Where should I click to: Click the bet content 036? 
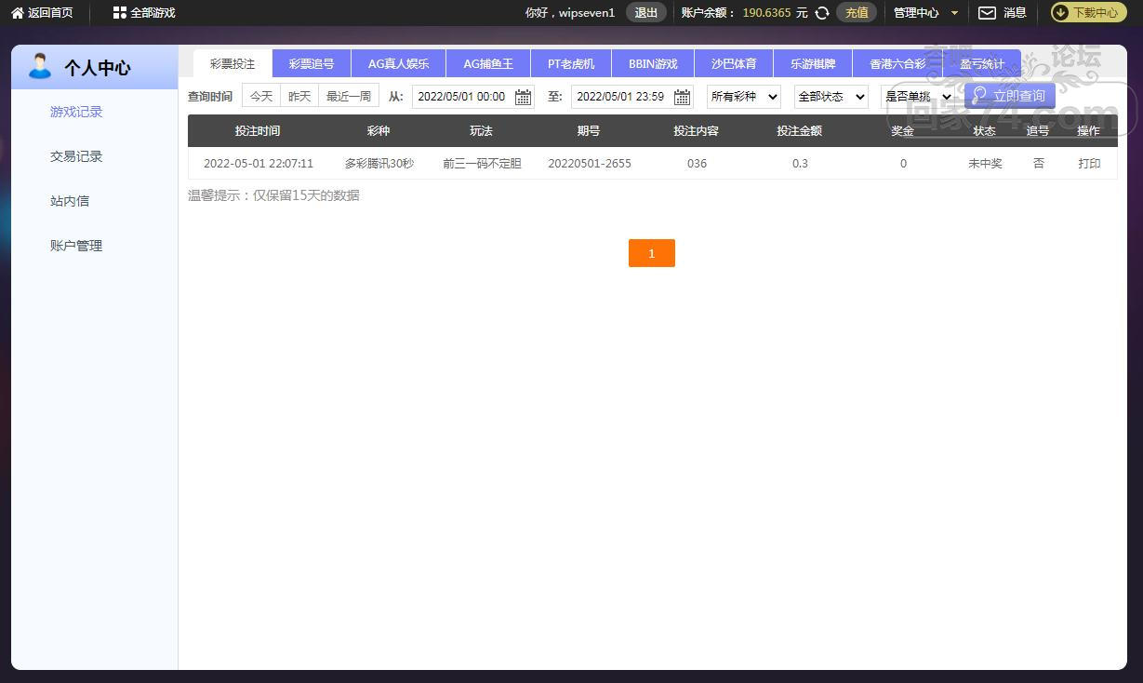tap(697, 163)
